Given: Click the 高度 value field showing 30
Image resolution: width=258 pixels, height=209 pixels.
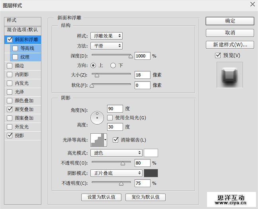Looking at the screenshot, I should click(x=115, y=127).
